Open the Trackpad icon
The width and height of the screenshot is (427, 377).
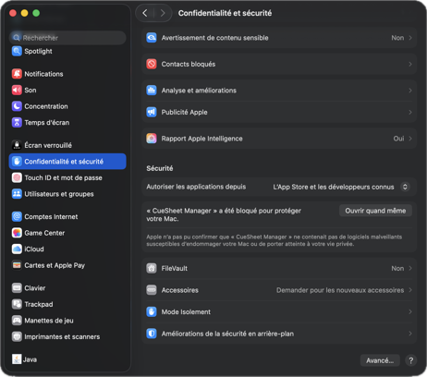[17, 304]
